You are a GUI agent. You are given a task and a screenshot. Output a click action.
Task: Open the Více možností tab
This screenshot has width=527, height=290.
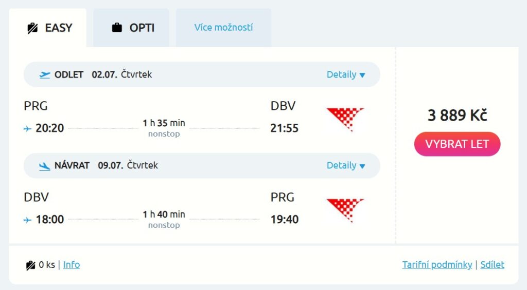223,28
